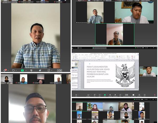The width and height of the screenshot is (158, 123).
Task: Pause the recording in left toolbar
Action: click(x=58, y=70)
